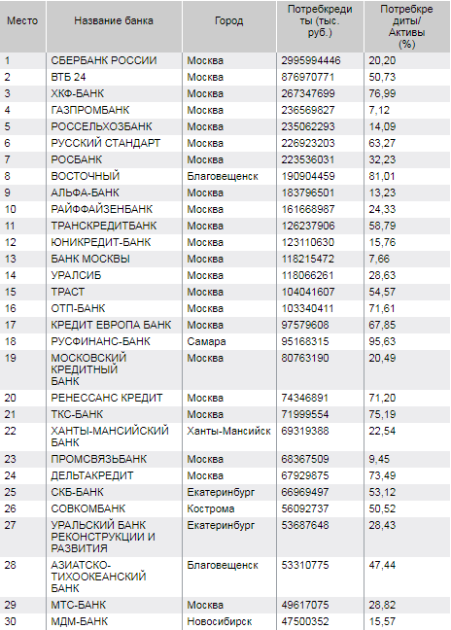Click the МДМ-БАНК name in the last row
This screenshot has width=451, height=630.
coord(79,621)
